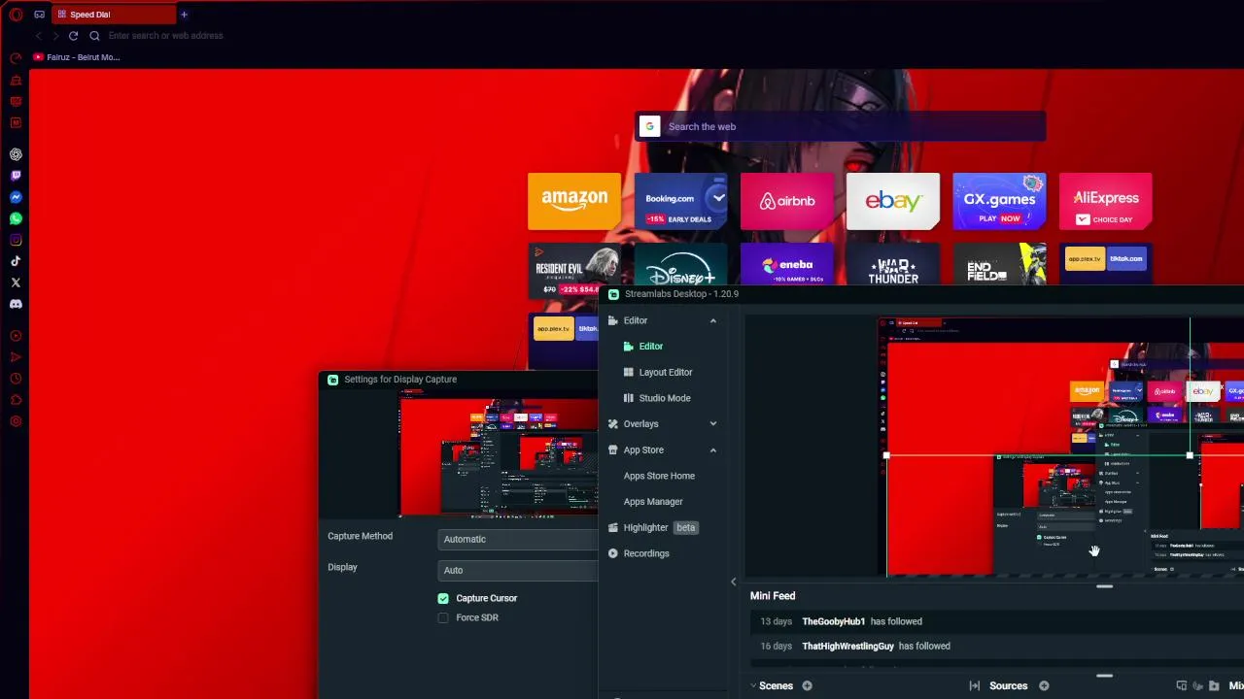Collapse the App Store section chevron
Image resolution: width=1244 pixels, height=699 pixels.
pos(713,450)
